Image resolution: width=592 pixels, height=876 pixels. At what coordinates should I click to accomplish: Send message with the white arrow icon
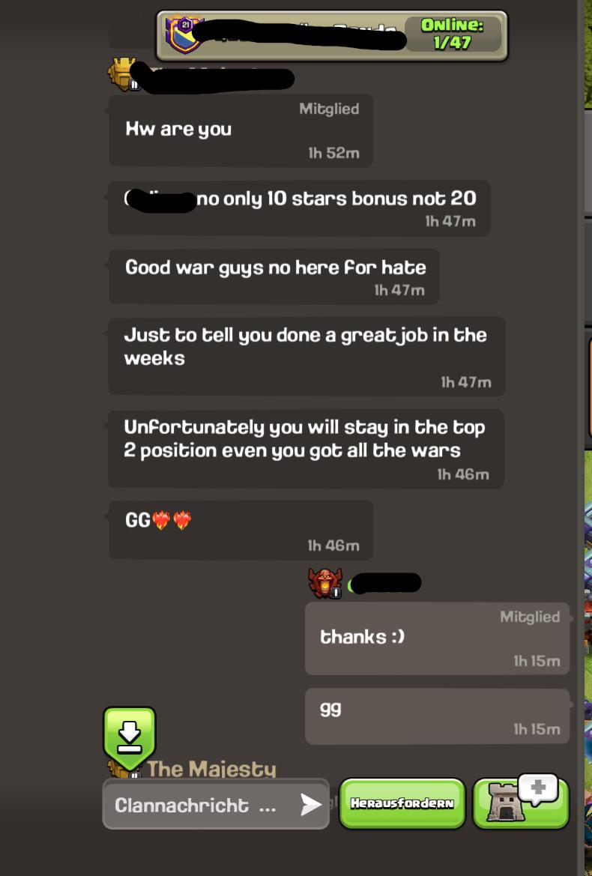(310, 805)
